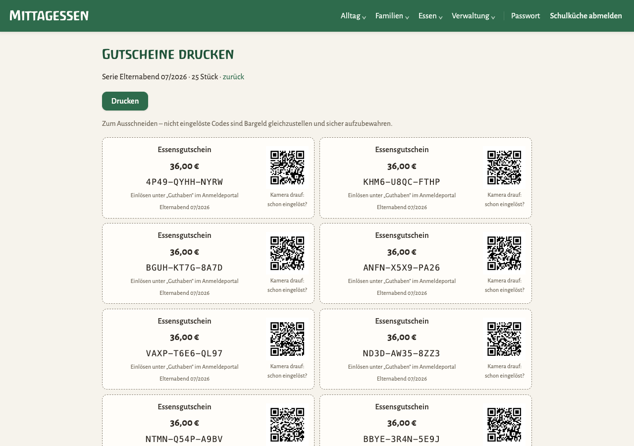Image resolution: width=634 pixels, height=446 pixels.
Task: Click QR code of voucher NTMN-Q54P-A9BV
Action: 287,425
